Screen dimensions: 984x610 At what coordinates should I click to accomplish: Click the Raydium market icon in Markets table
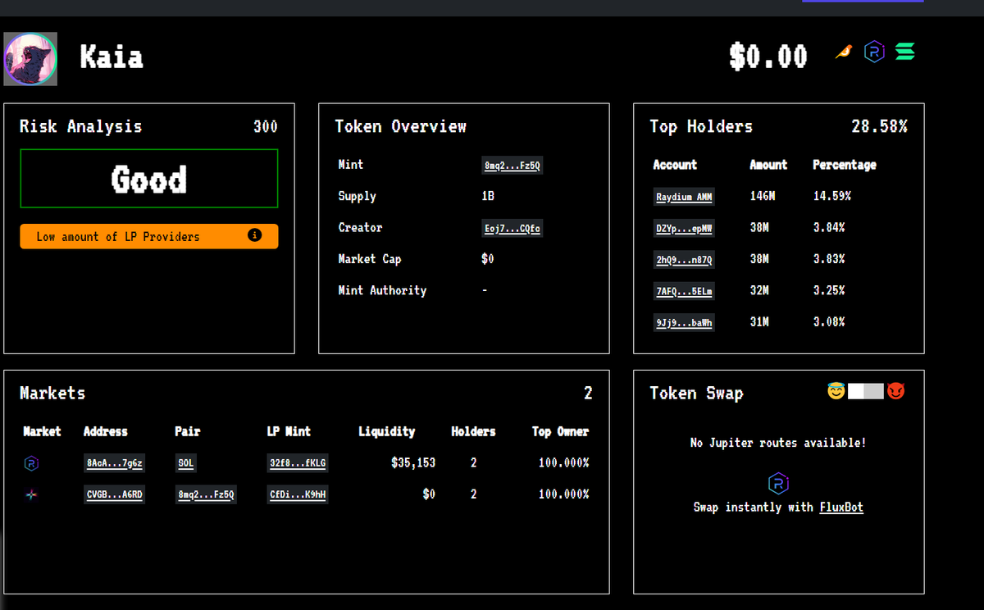click(x=31, y=464)
